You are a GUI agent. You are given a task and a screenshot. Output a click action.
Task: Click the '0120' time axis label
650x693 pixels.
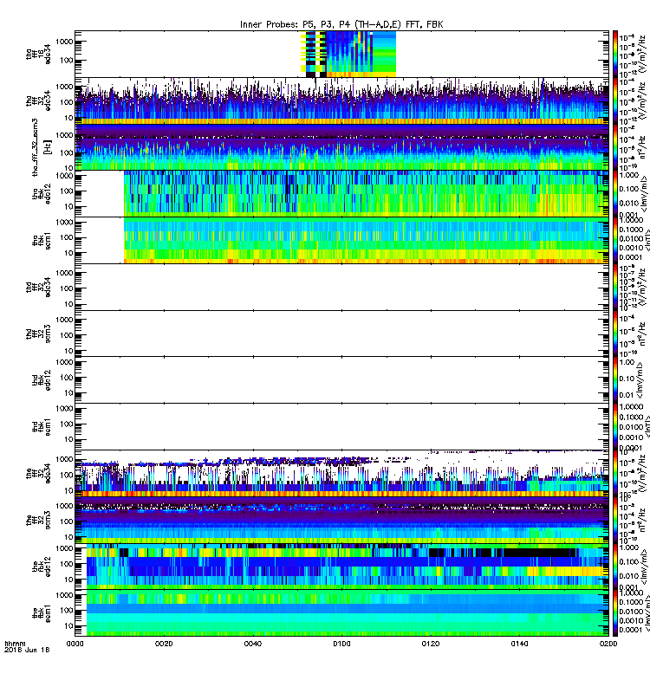430,644
